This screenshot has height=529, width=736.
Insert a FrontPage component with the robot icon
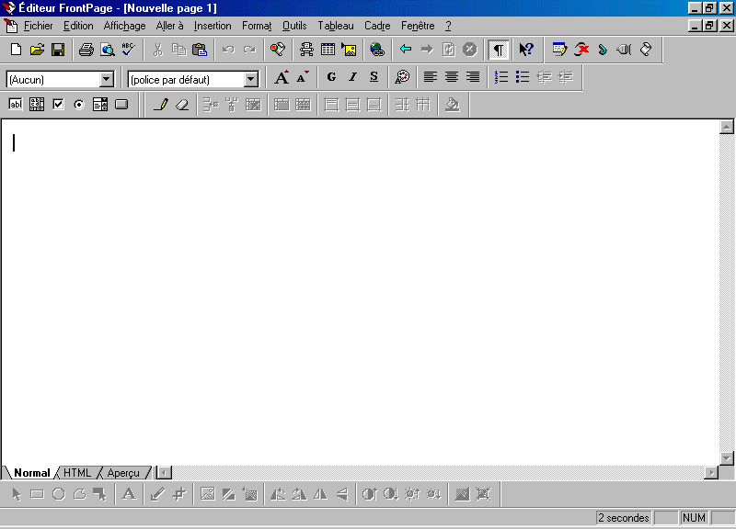(307, 50)
